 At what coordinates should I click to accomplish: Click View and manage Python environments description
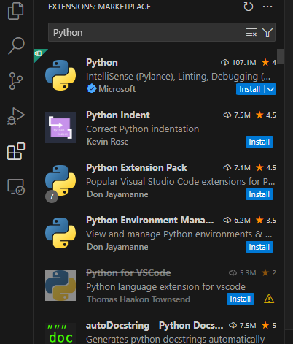[179, 234]
